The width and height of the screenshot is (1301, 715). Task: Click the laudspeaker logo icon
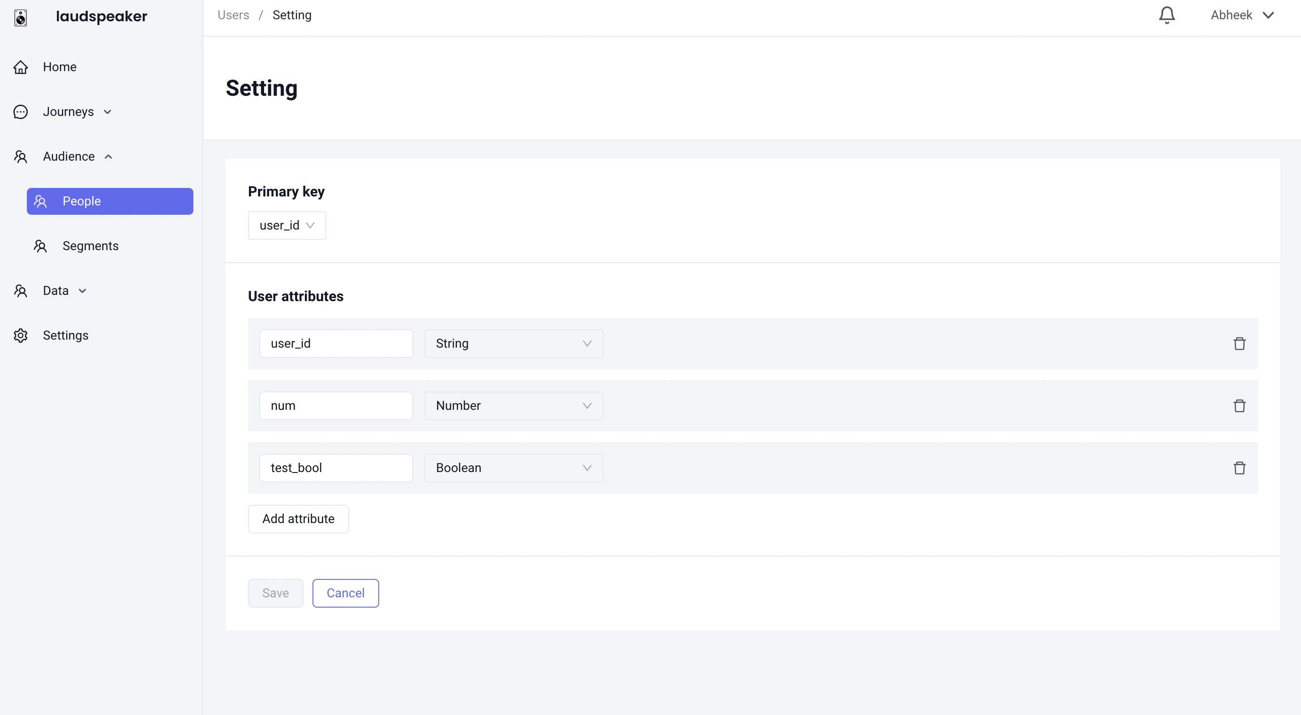(20, 17)
